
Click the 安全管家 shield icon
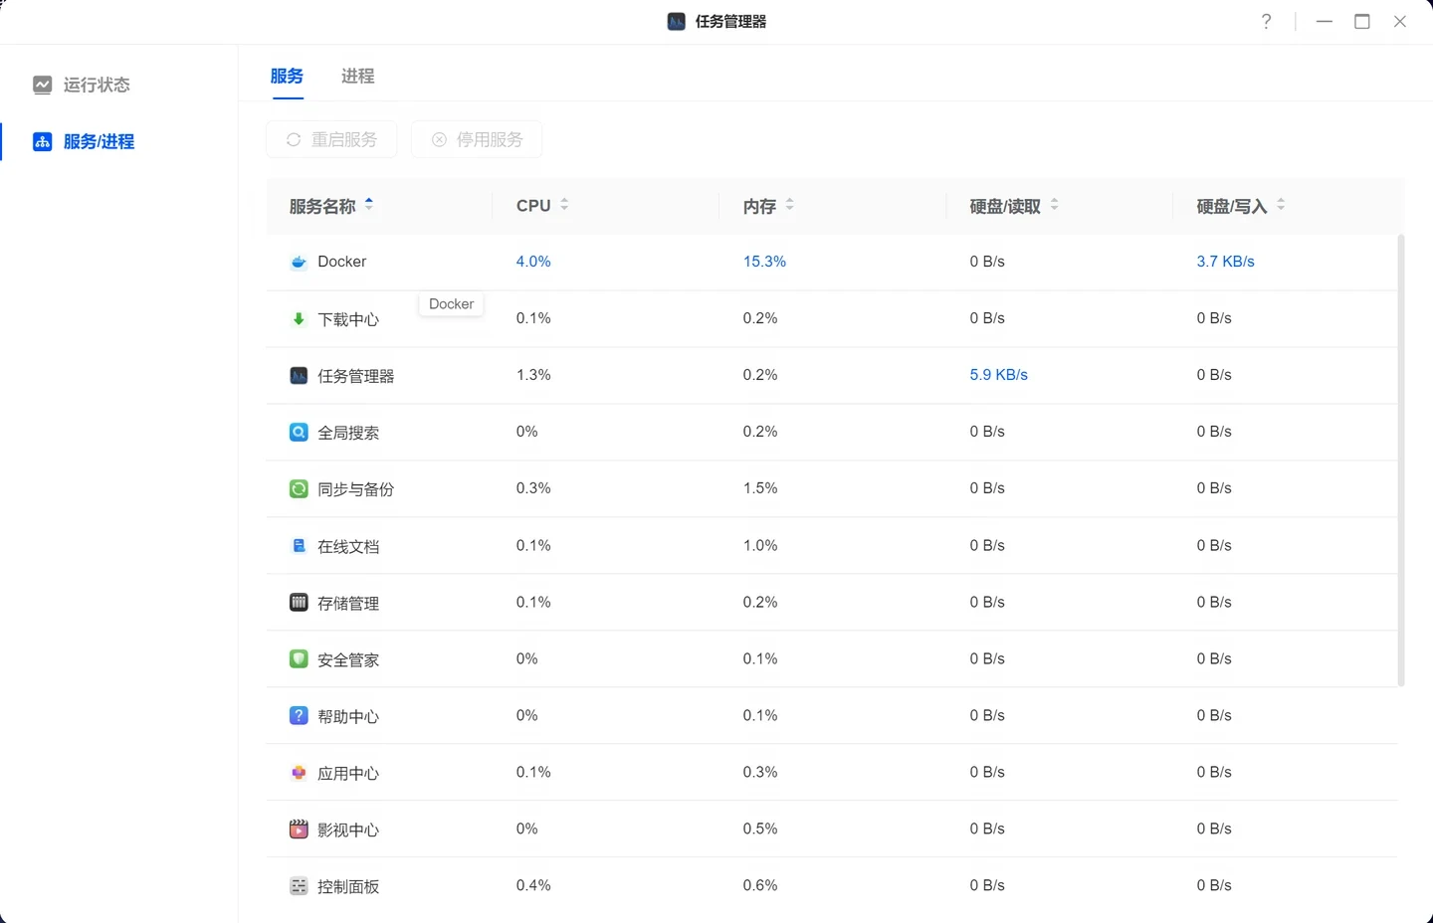click(x=299, y=659)
